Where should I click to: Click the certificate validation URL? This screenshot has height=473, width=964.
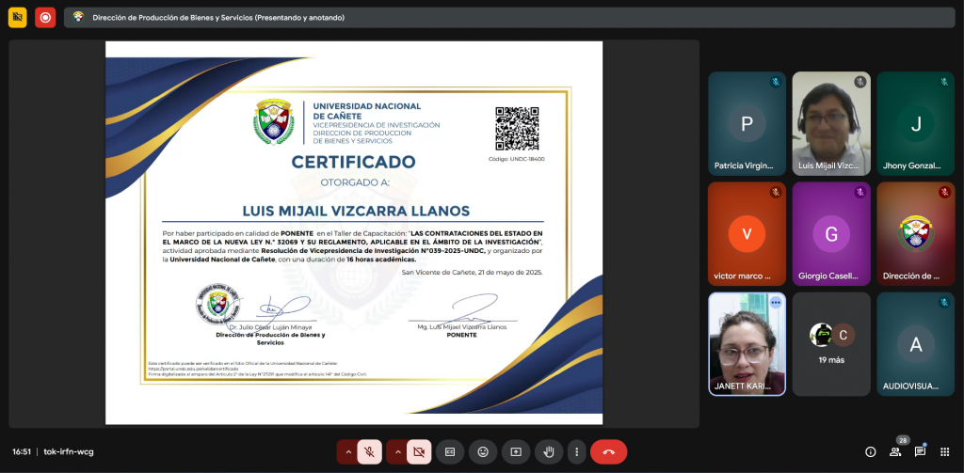click(x=193, y=369)
